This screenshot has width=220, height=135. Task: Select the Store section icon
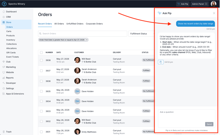click(x=4, y=22)
